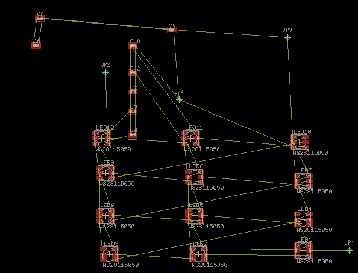This screenshot has width=358, height=273.
Task: Click the WS28115050 value text of LED1
Action: pyautogui.click(x=315, y=261)
